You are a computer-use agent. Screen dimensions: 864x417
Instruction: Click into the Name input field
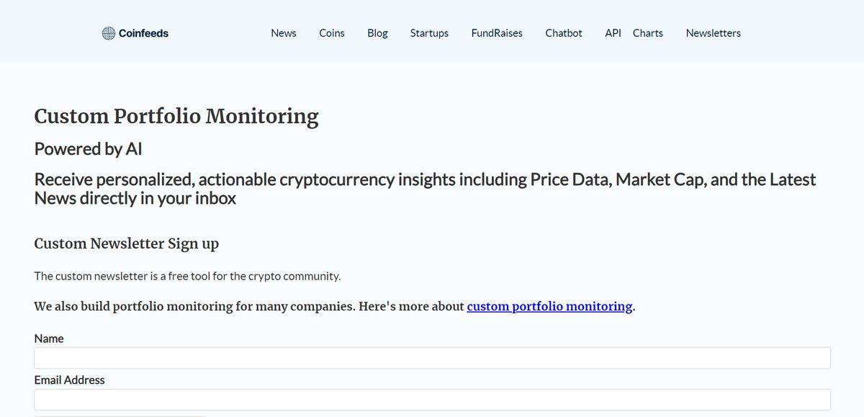[x=432, y=358]
